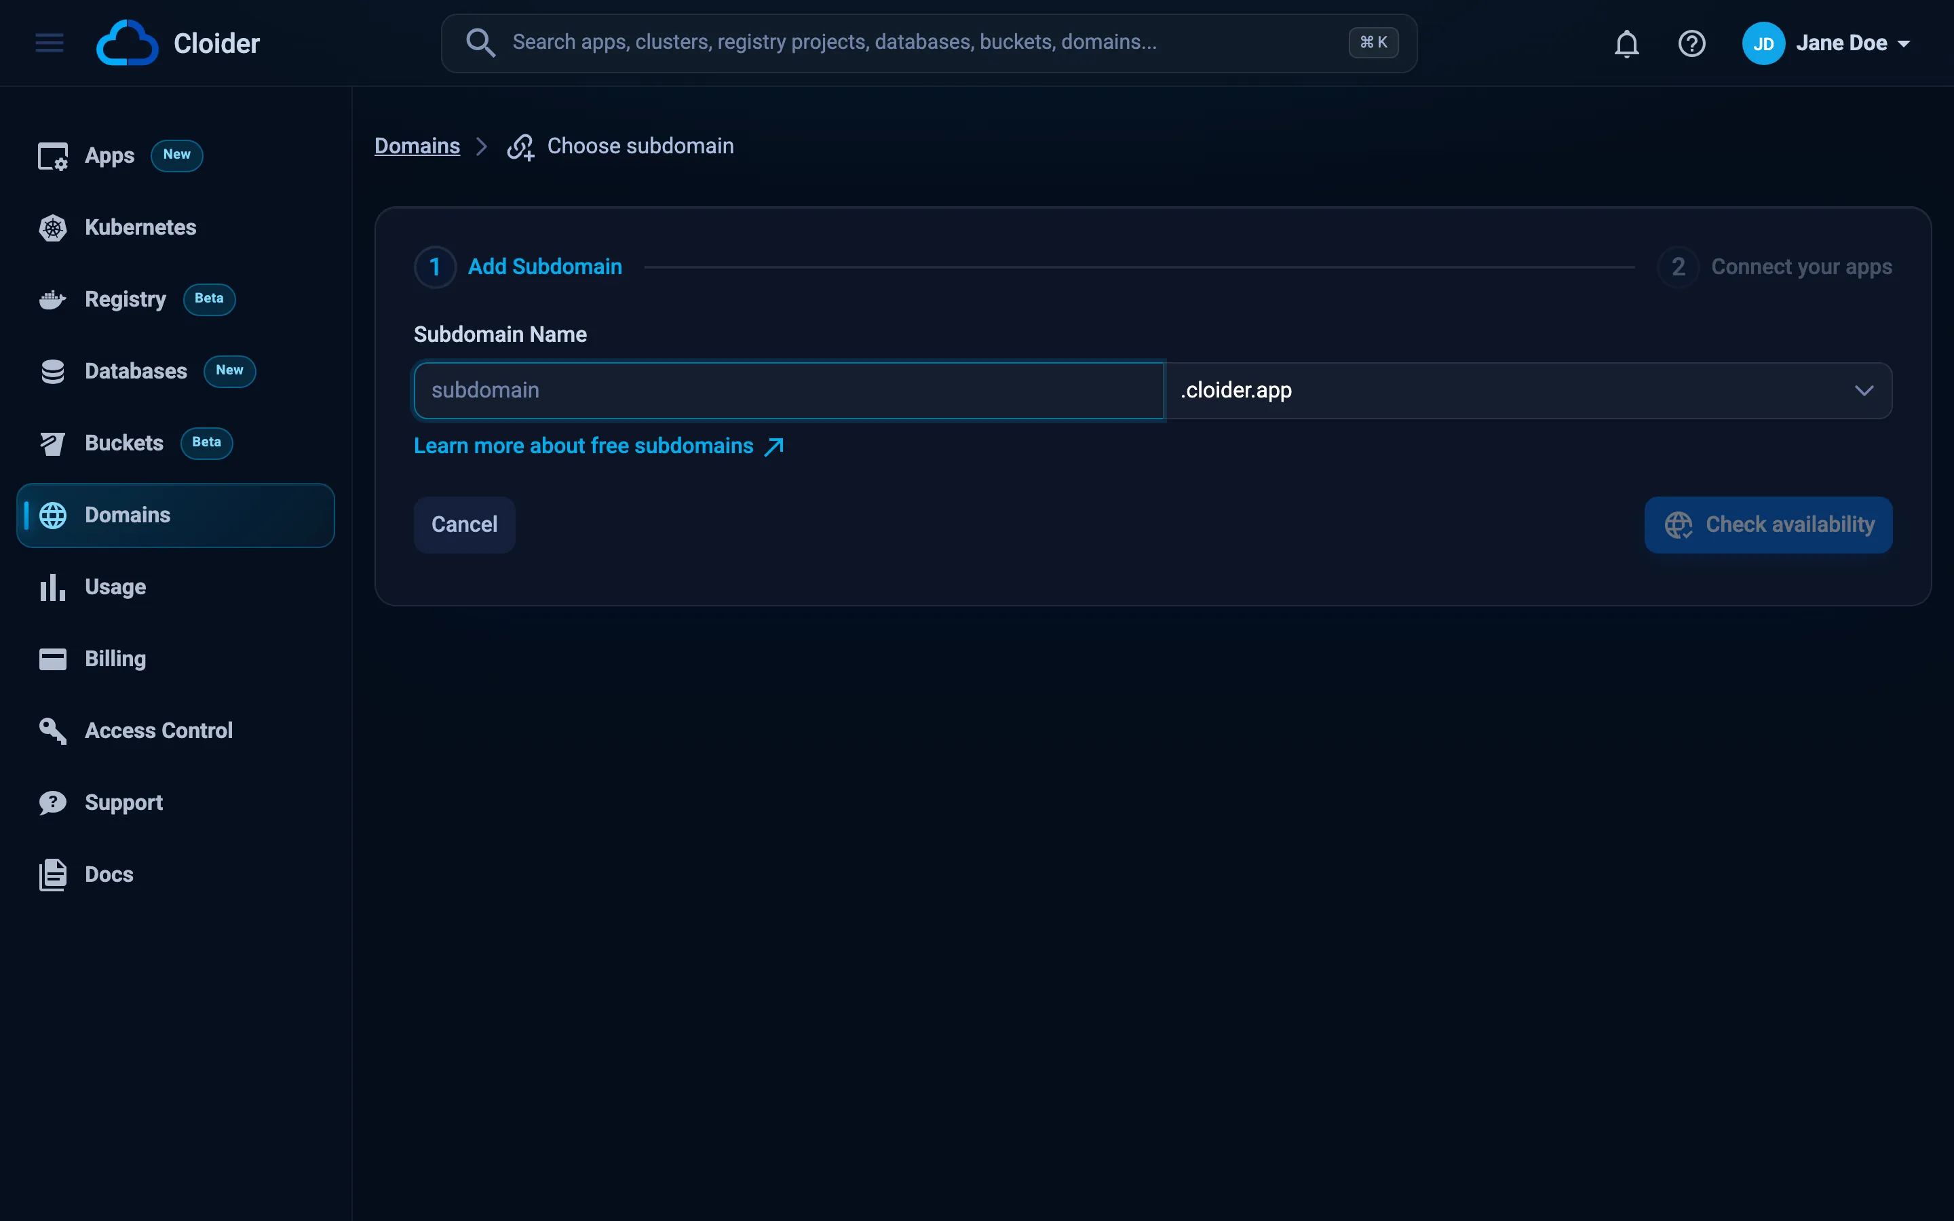Go back via Domains breadcrumb link
The height and width of the screenshot is (1221, 1954).
417,146
